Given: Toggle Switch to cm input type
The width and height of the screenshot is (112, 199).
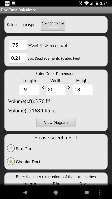Looking at the screenshot, I should 53,24.
